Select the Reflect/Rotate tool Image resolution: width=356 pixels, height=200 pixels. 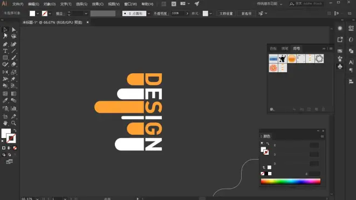(5, 72)
